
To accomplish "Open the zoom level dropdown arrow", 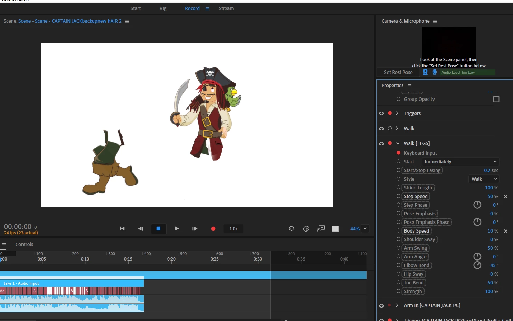I will [365, 228].
